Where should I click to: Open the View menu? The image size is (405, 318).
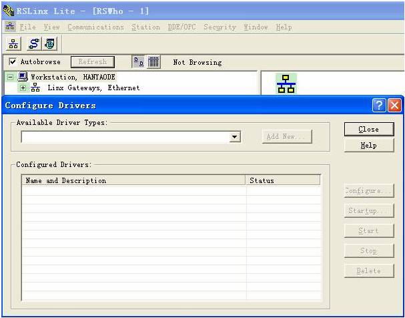[51, 27]
